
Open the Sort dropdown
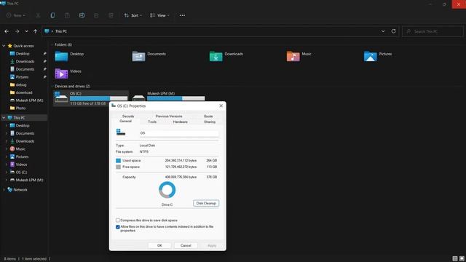(x=133, y=15)
